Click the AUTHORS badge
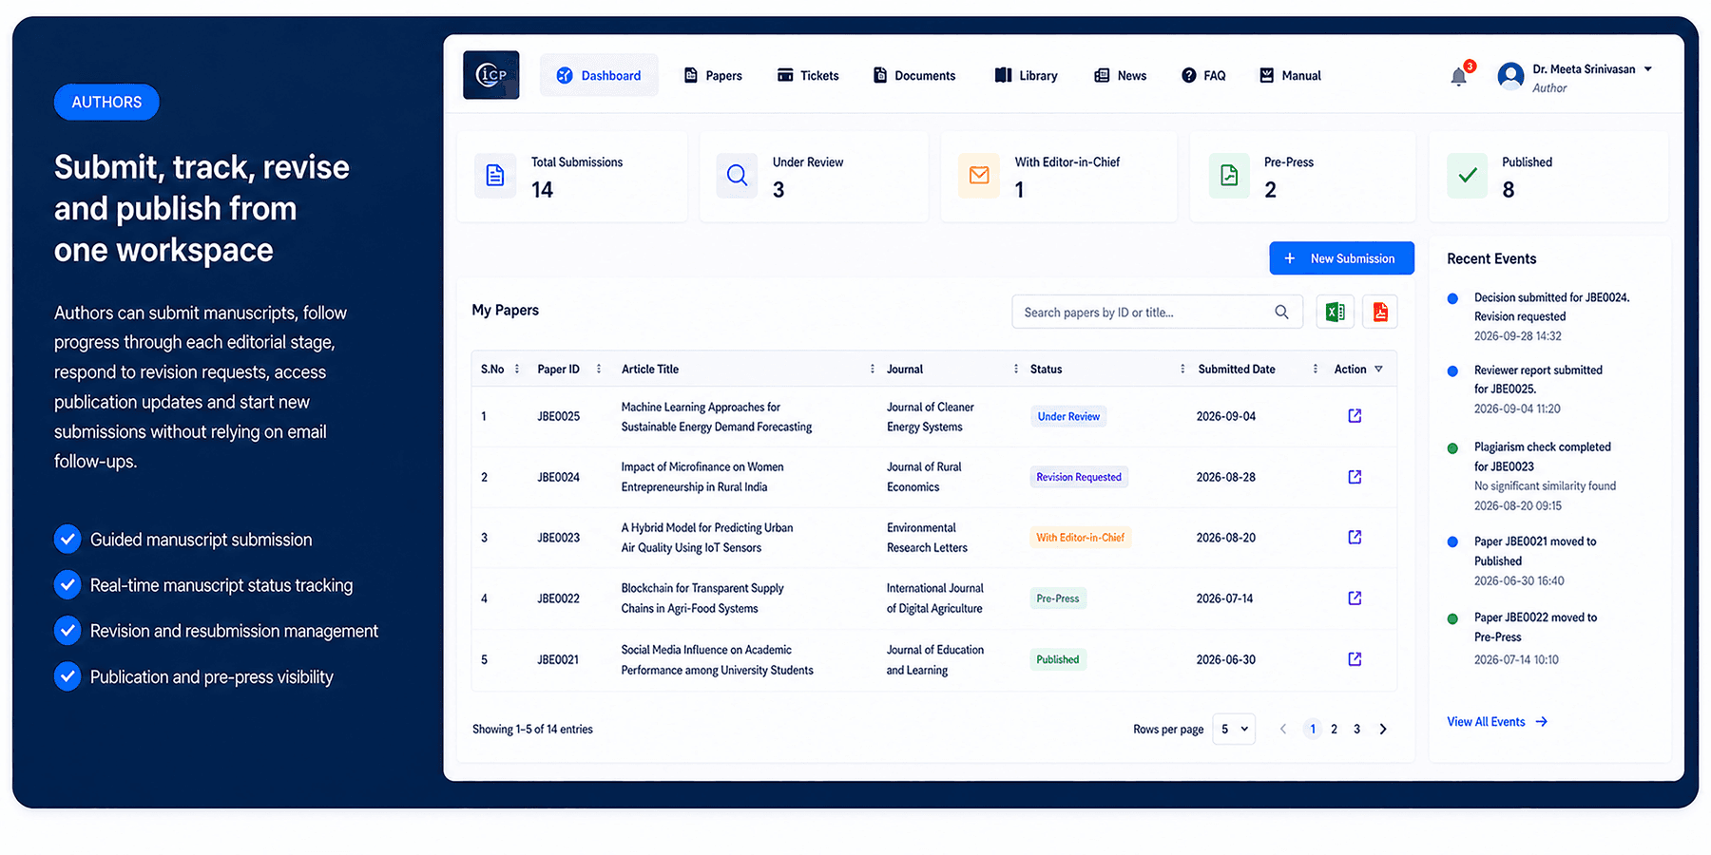Viewport: 1711px width, 855px height. pyautogui.click(x=106, y=103)
